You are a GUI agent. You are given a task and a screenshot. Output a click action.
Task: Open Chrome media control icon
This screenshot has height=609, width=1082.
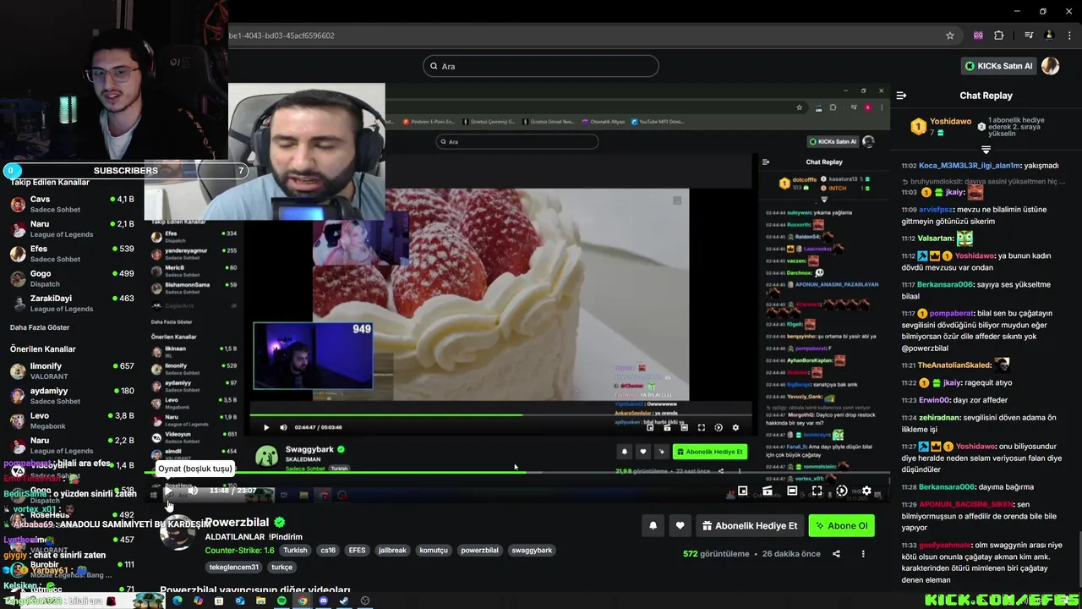pos(1029,36)
